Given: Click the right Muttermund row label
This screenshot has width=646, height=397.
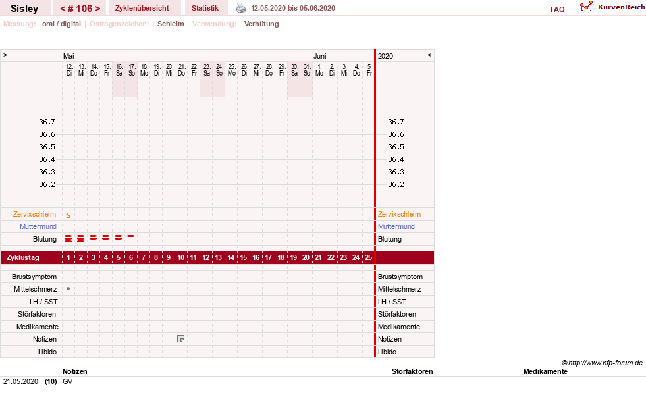Looking at the screenshot, I should [396, 226].
